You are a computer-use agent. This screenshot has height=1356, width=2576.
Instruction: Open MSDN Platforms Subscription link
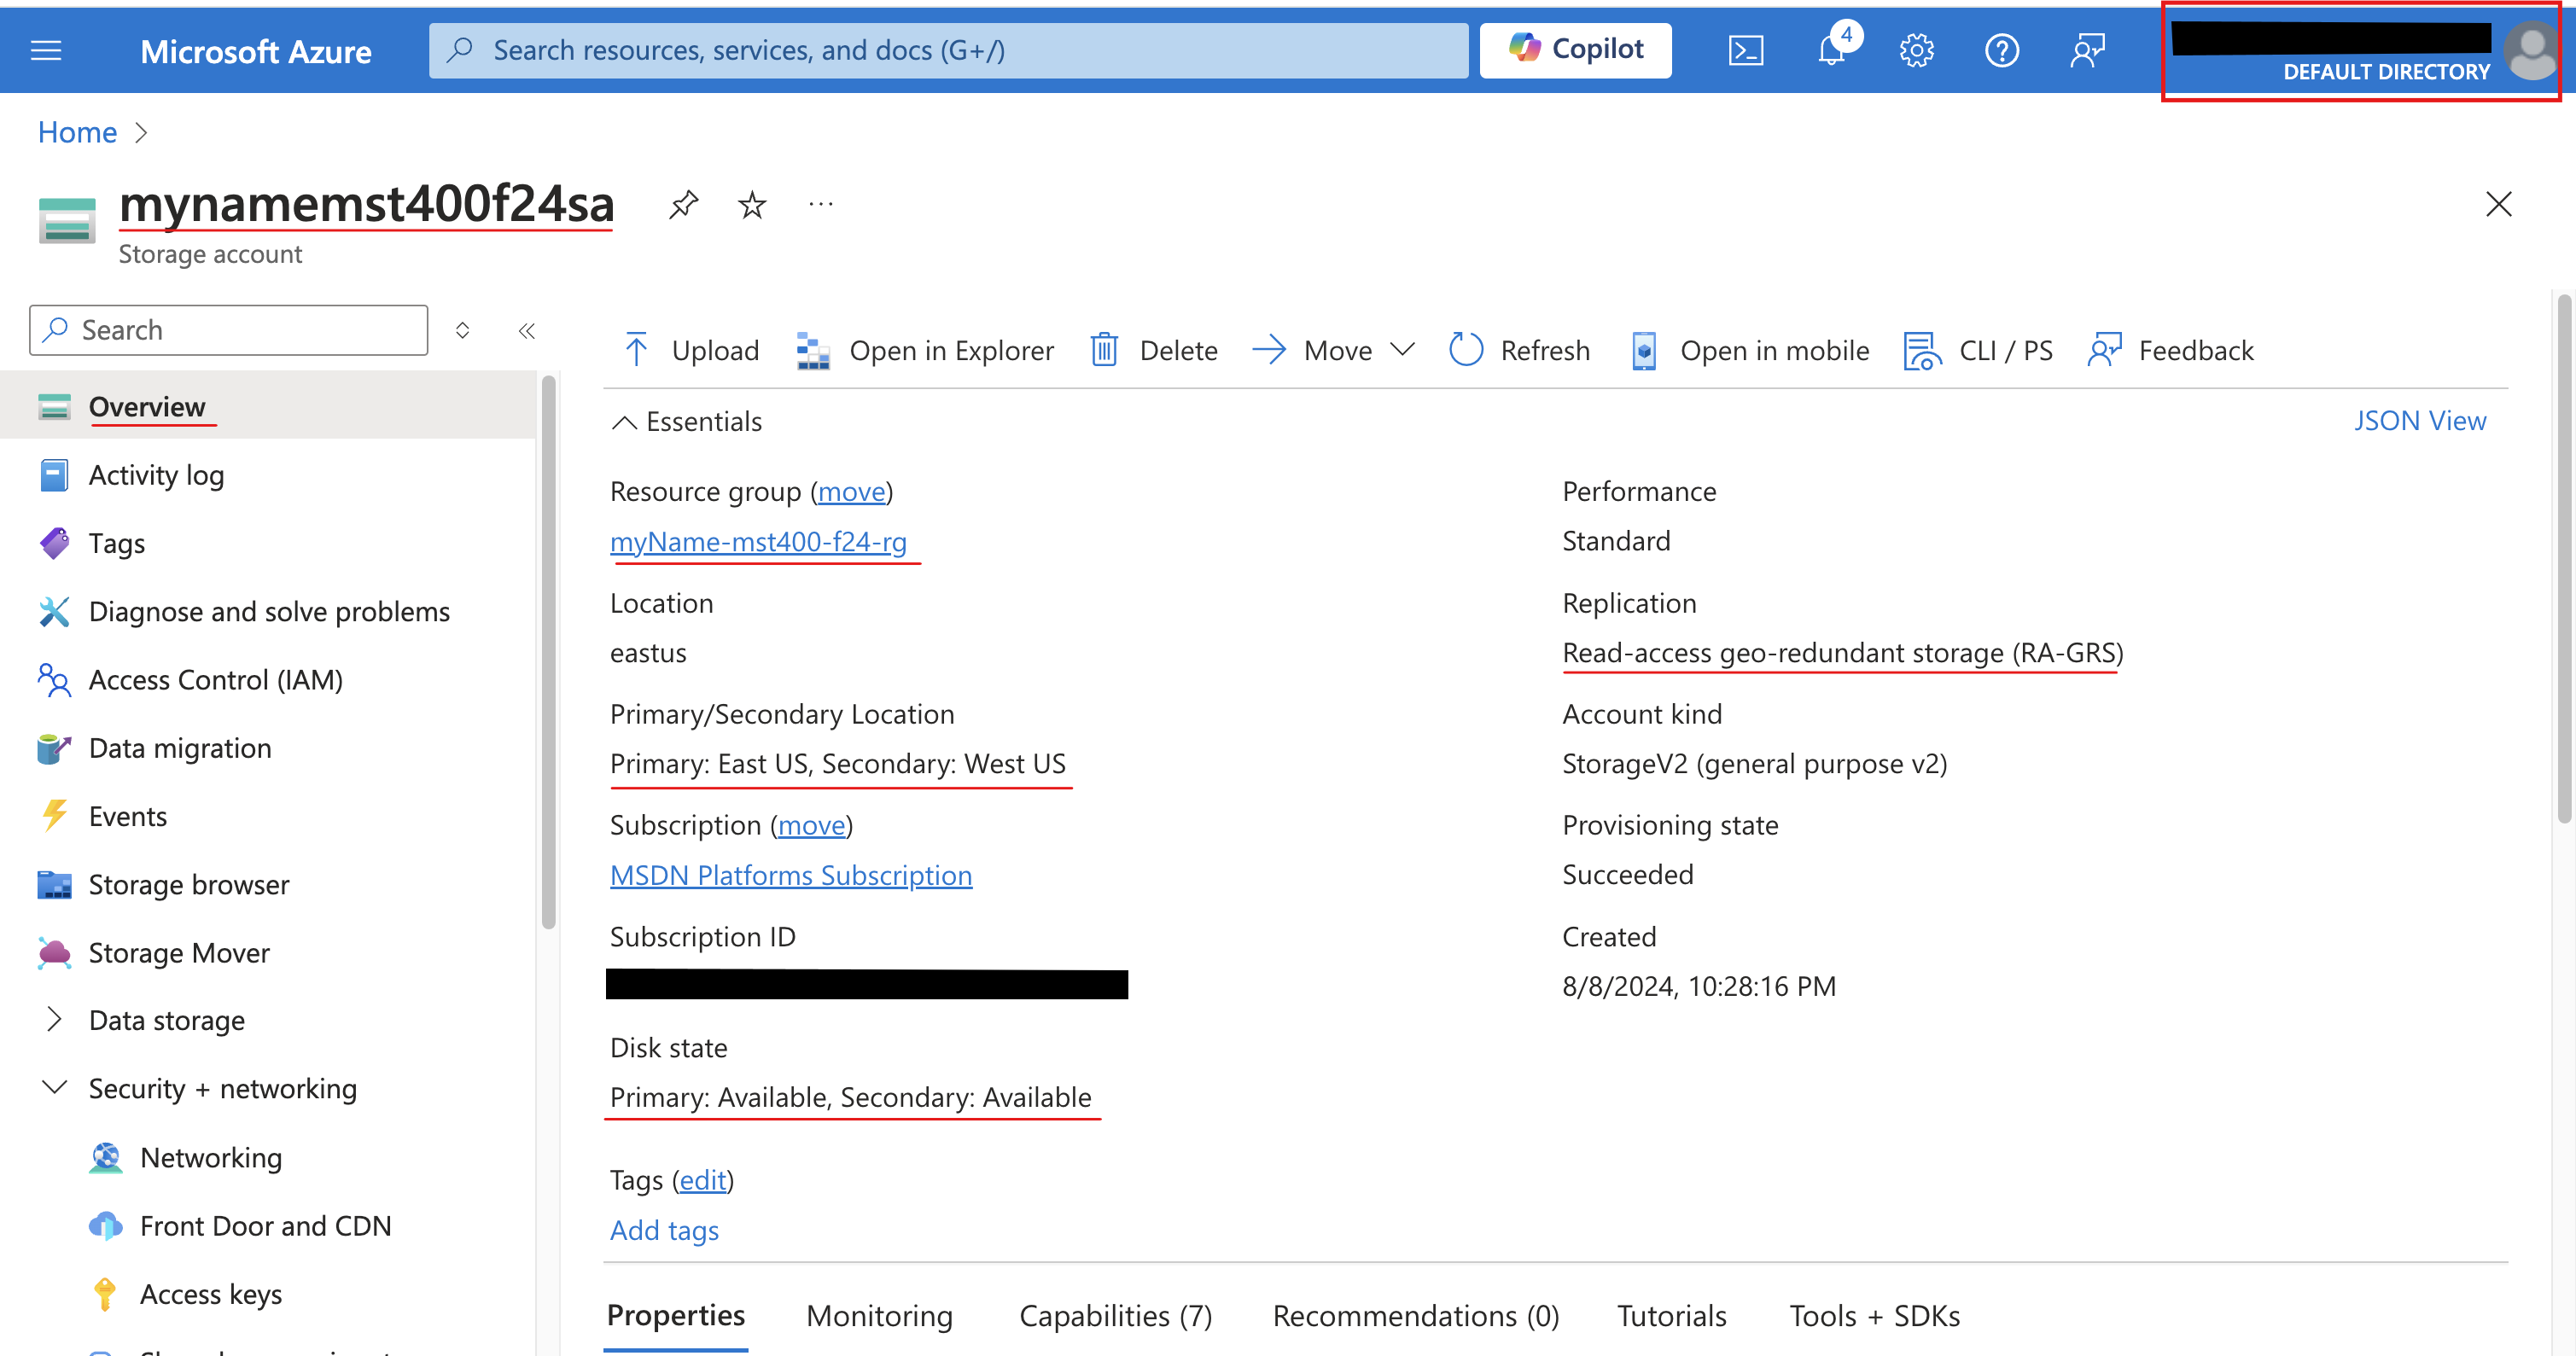791,875
